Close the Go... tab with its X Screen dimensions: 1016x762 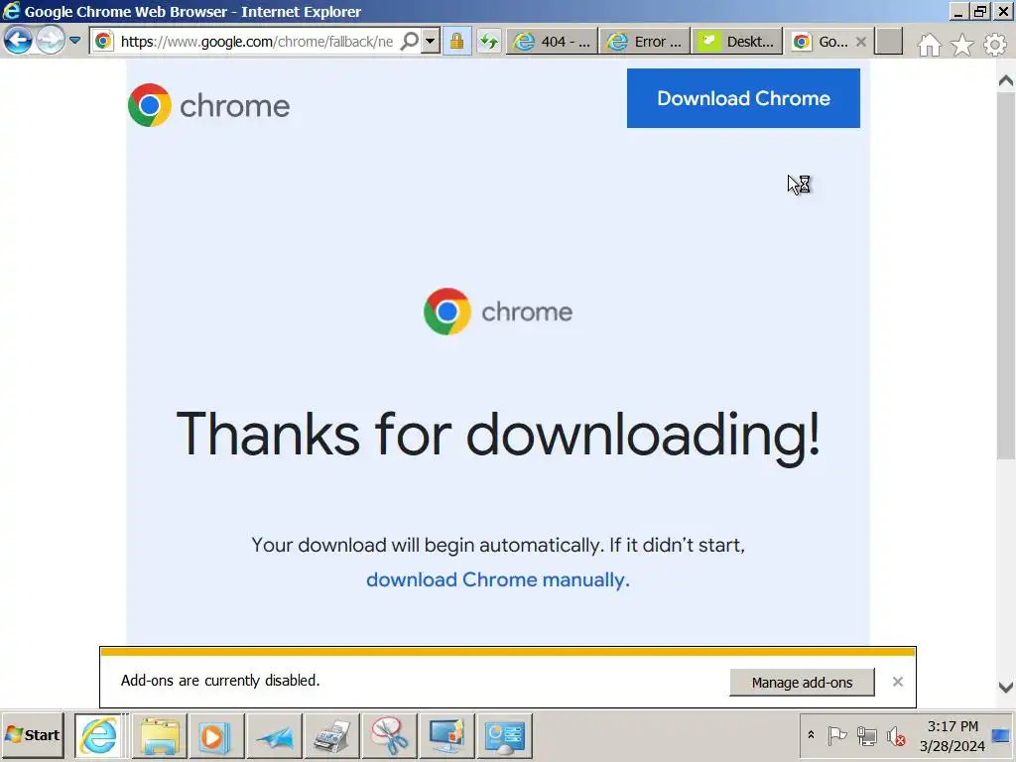(860, 42)
